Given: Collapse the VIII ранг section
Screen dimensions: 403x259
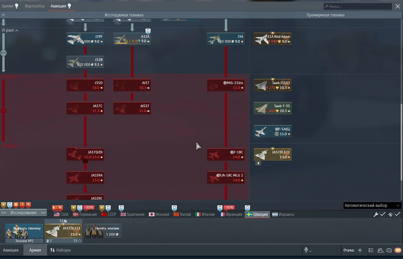Looking at the screenshot, I should pos(11,146).
